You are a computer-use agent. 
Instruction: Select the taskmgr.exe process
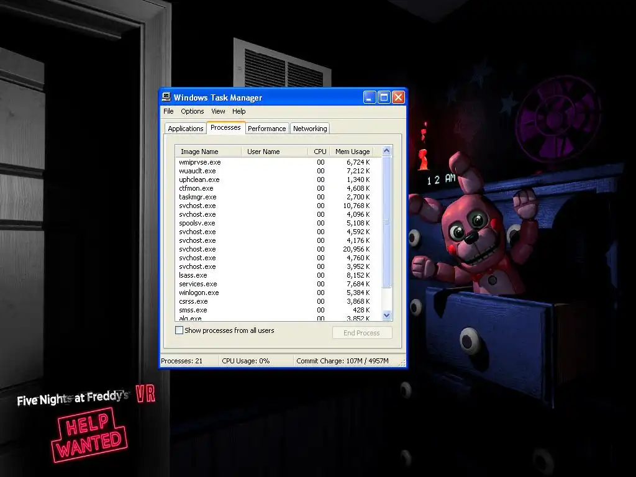click(x=278, y=197)
